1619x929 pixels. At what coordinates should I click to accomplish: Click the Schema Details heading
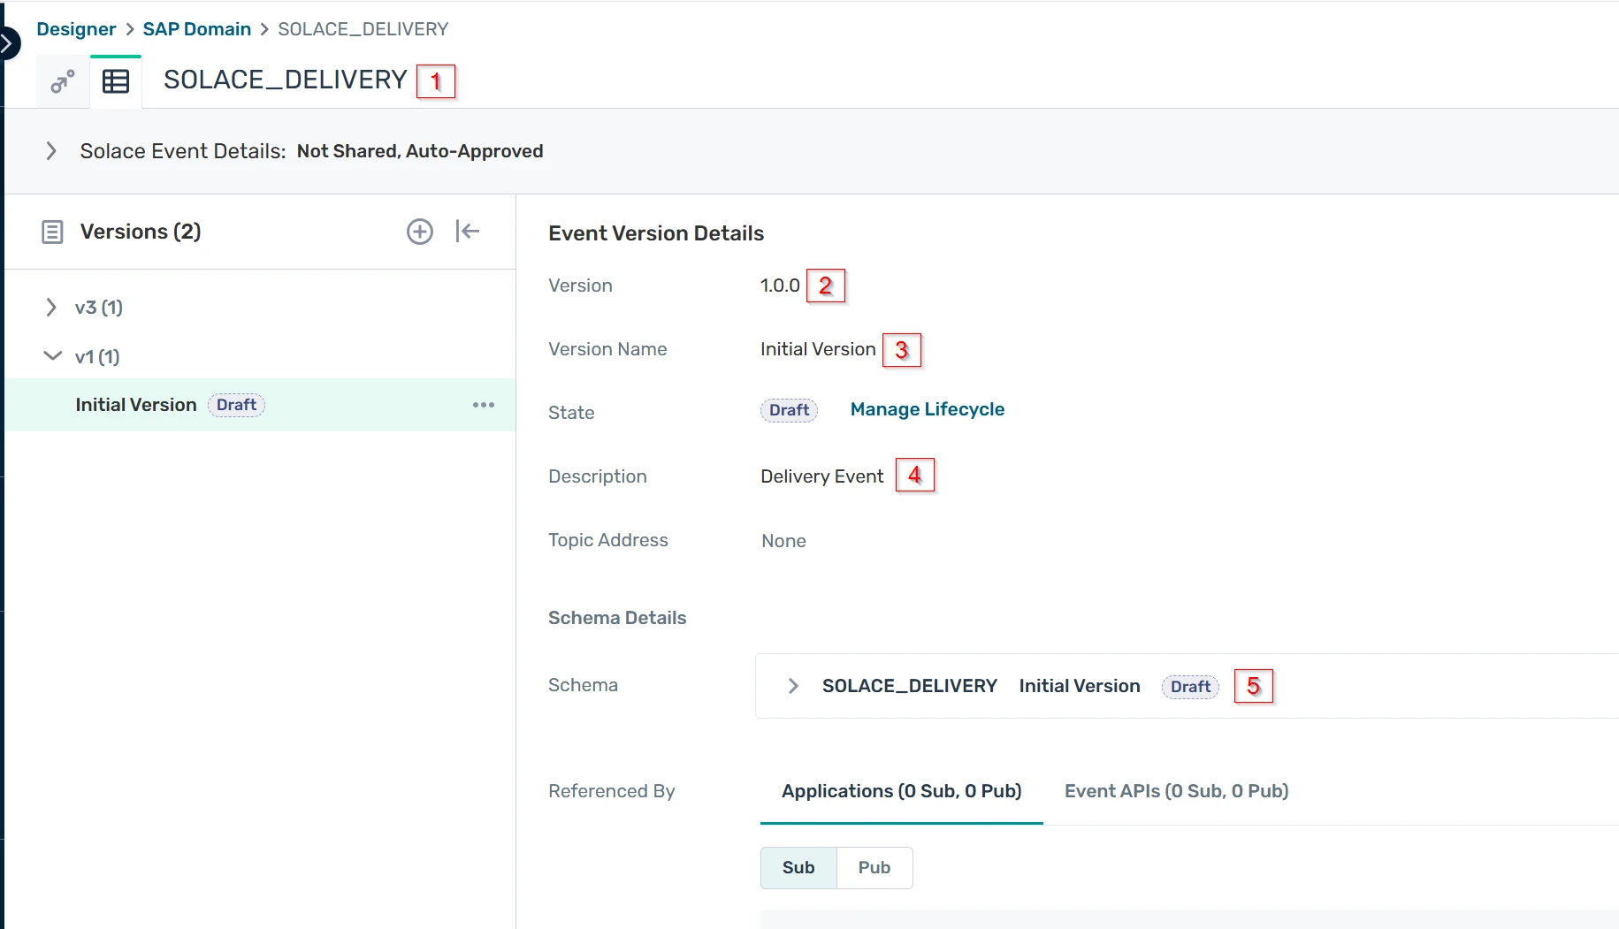click(617, 618)
